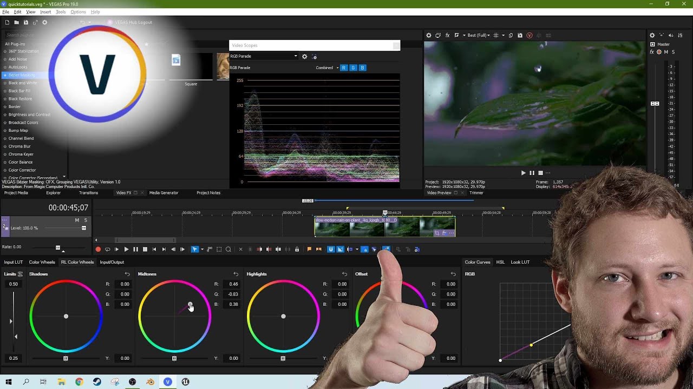This screenshot has height=389, width=693.
Task: Click the Limits settings icon
Action: [x=20, y=274]
